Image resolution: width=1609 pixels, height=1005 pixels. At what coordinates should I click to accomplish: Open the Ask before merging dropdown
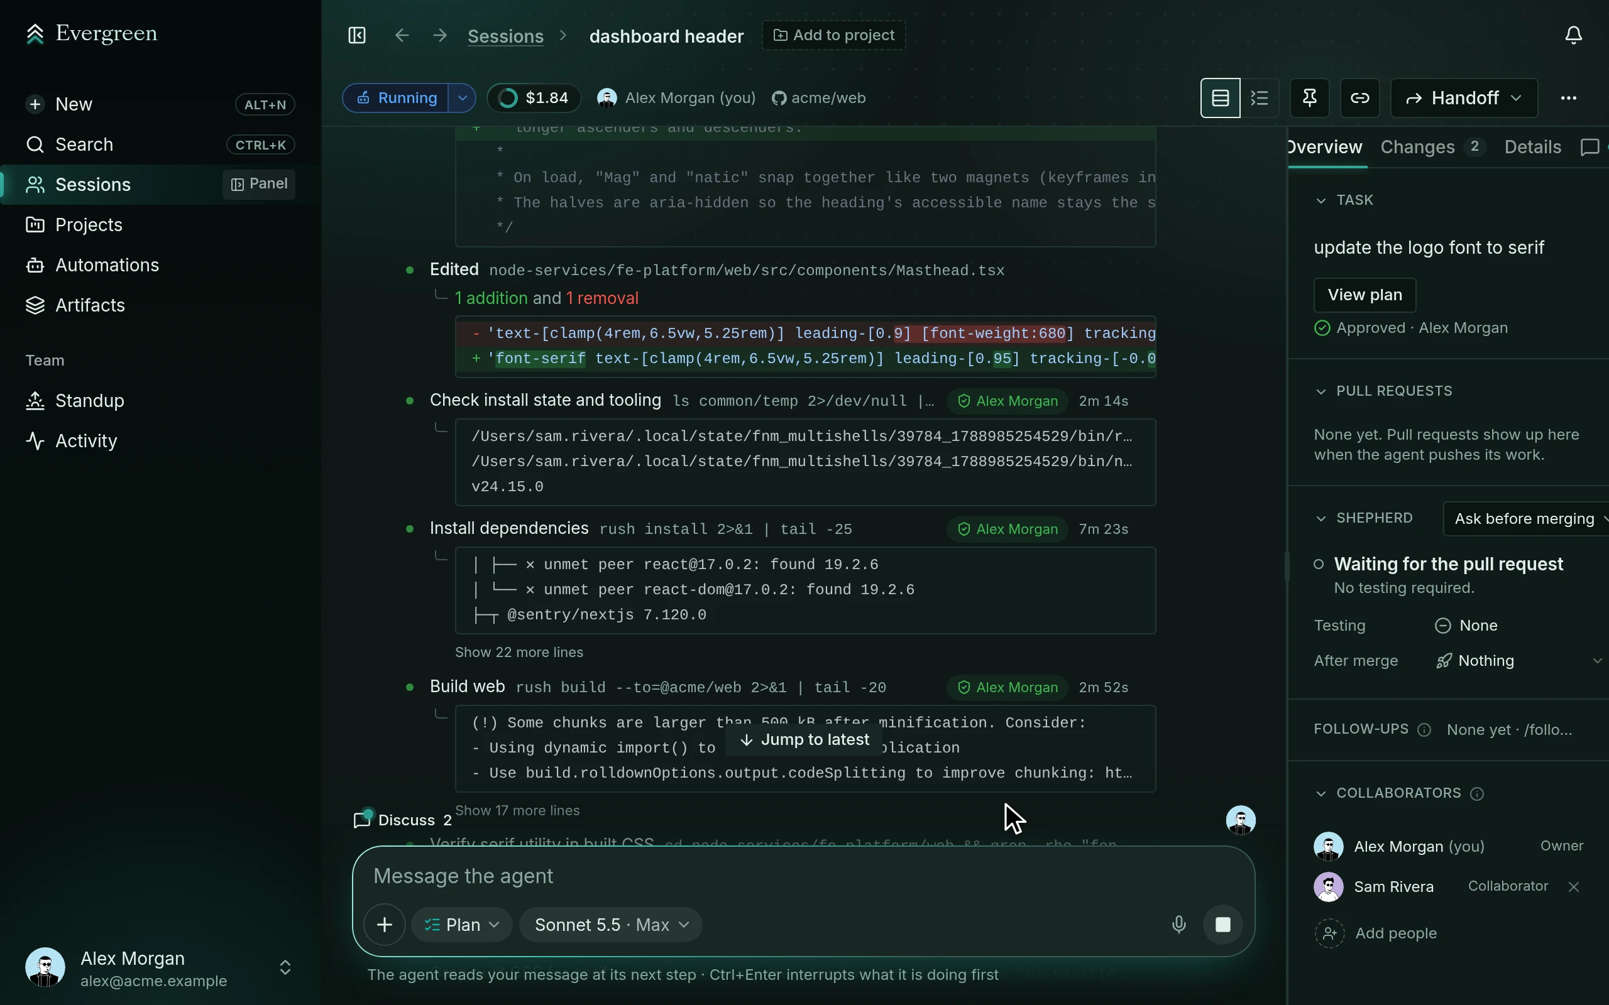coord(1527,518)
